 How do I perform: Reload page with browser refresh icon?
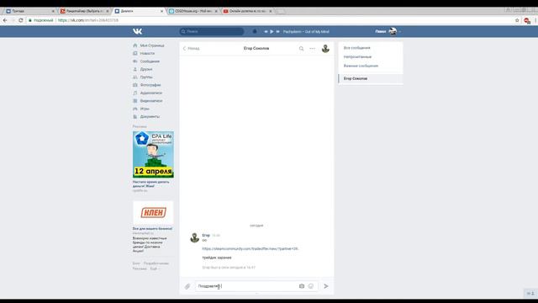[x=20, y=20]
